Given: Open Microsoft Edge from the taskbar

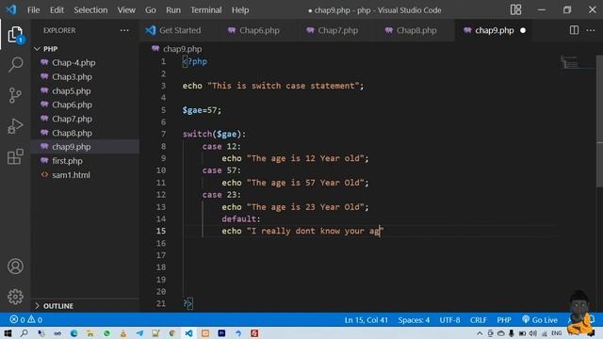Looking at the screenshot, I should pyautogui.click(x=73, y=333).
